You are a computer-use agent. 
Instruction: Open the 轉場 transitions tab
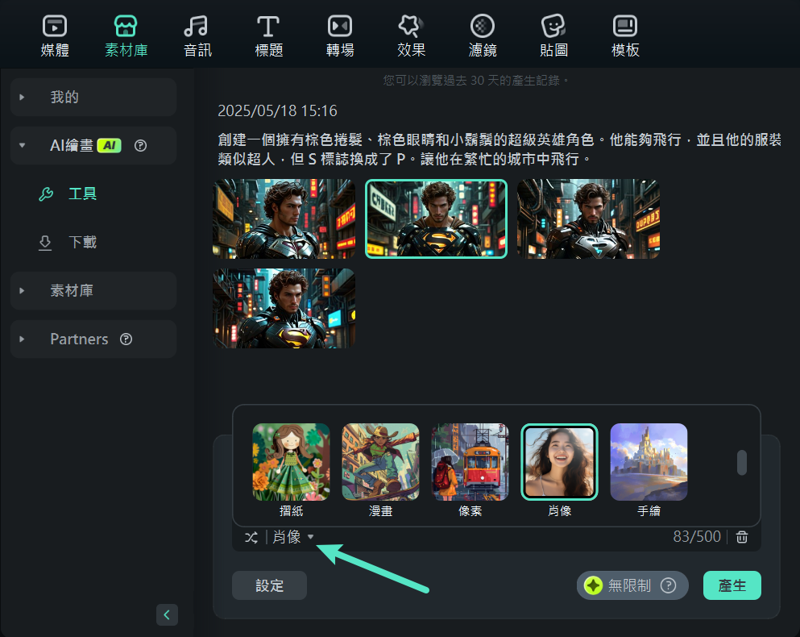(340, 36)
